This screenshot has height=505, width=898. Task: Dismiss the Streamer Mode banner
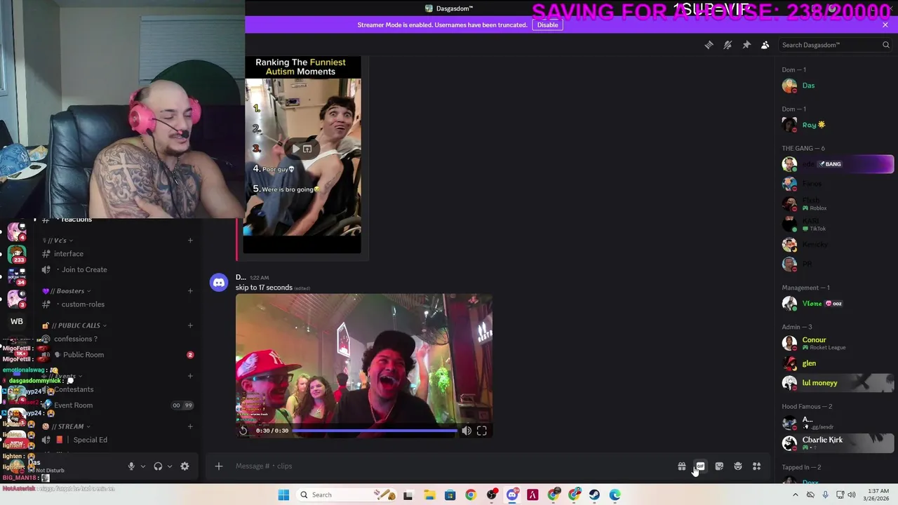pos(885,25)
